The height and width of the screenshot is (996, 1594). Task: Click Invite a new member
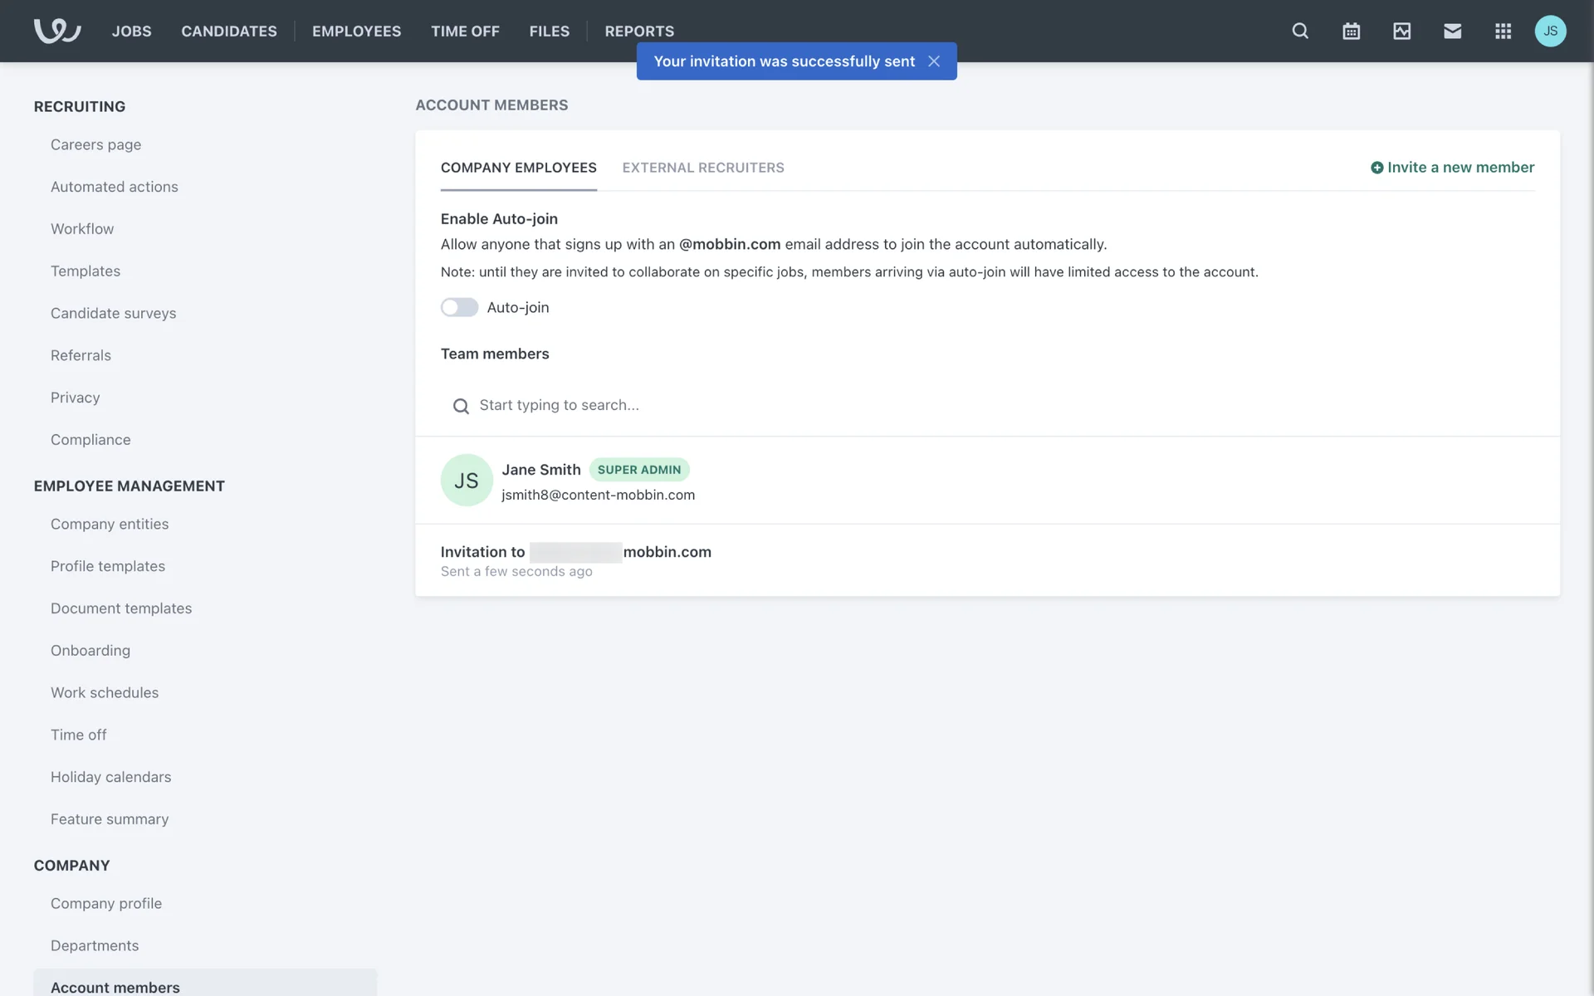click(1452, 168)
